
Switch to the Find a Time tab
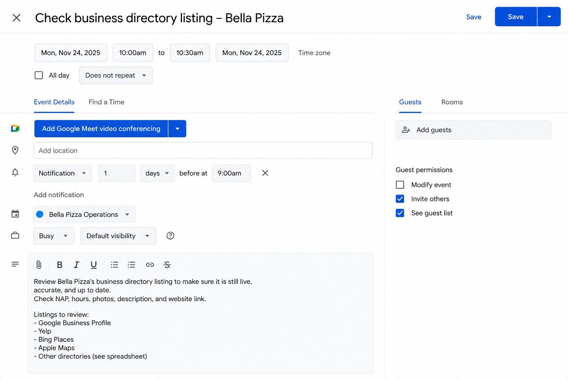tap(106, 102)
